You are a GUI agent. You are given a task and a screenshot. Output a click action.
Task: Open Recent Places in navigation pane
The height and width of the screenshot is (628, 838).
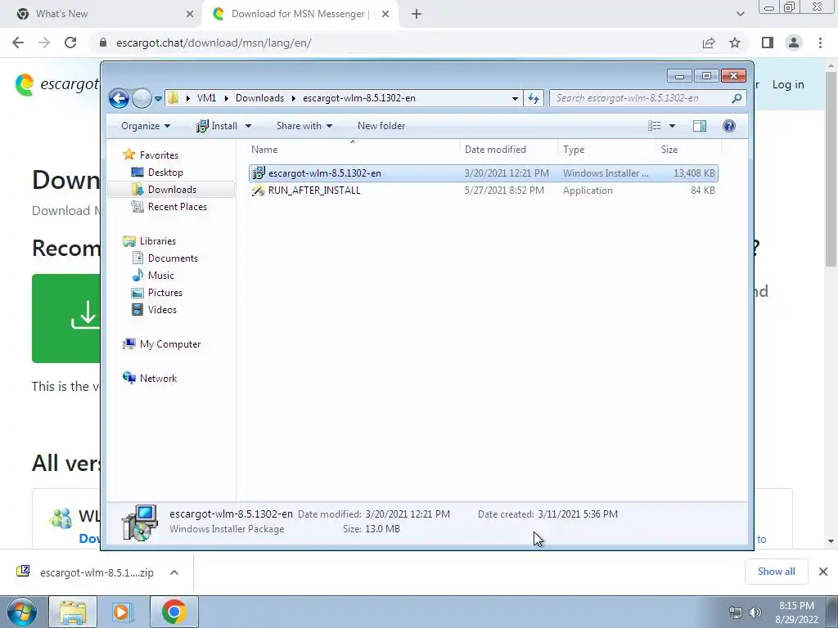[177, 207]
